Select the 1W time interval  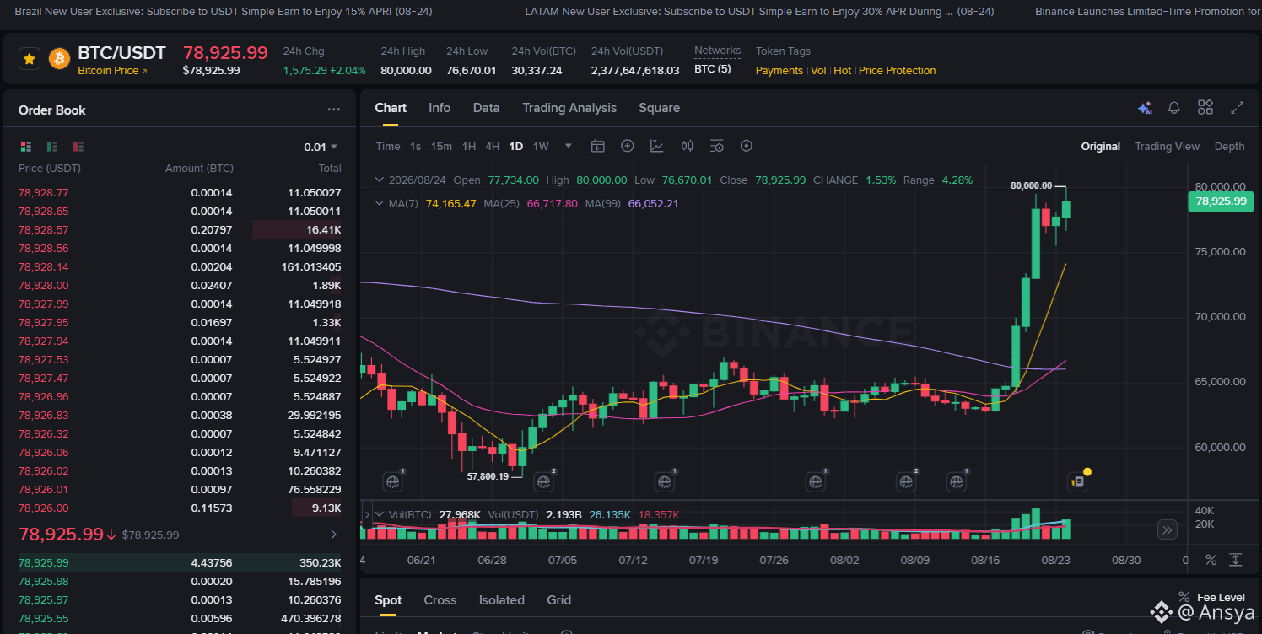[x=541, y=147]
